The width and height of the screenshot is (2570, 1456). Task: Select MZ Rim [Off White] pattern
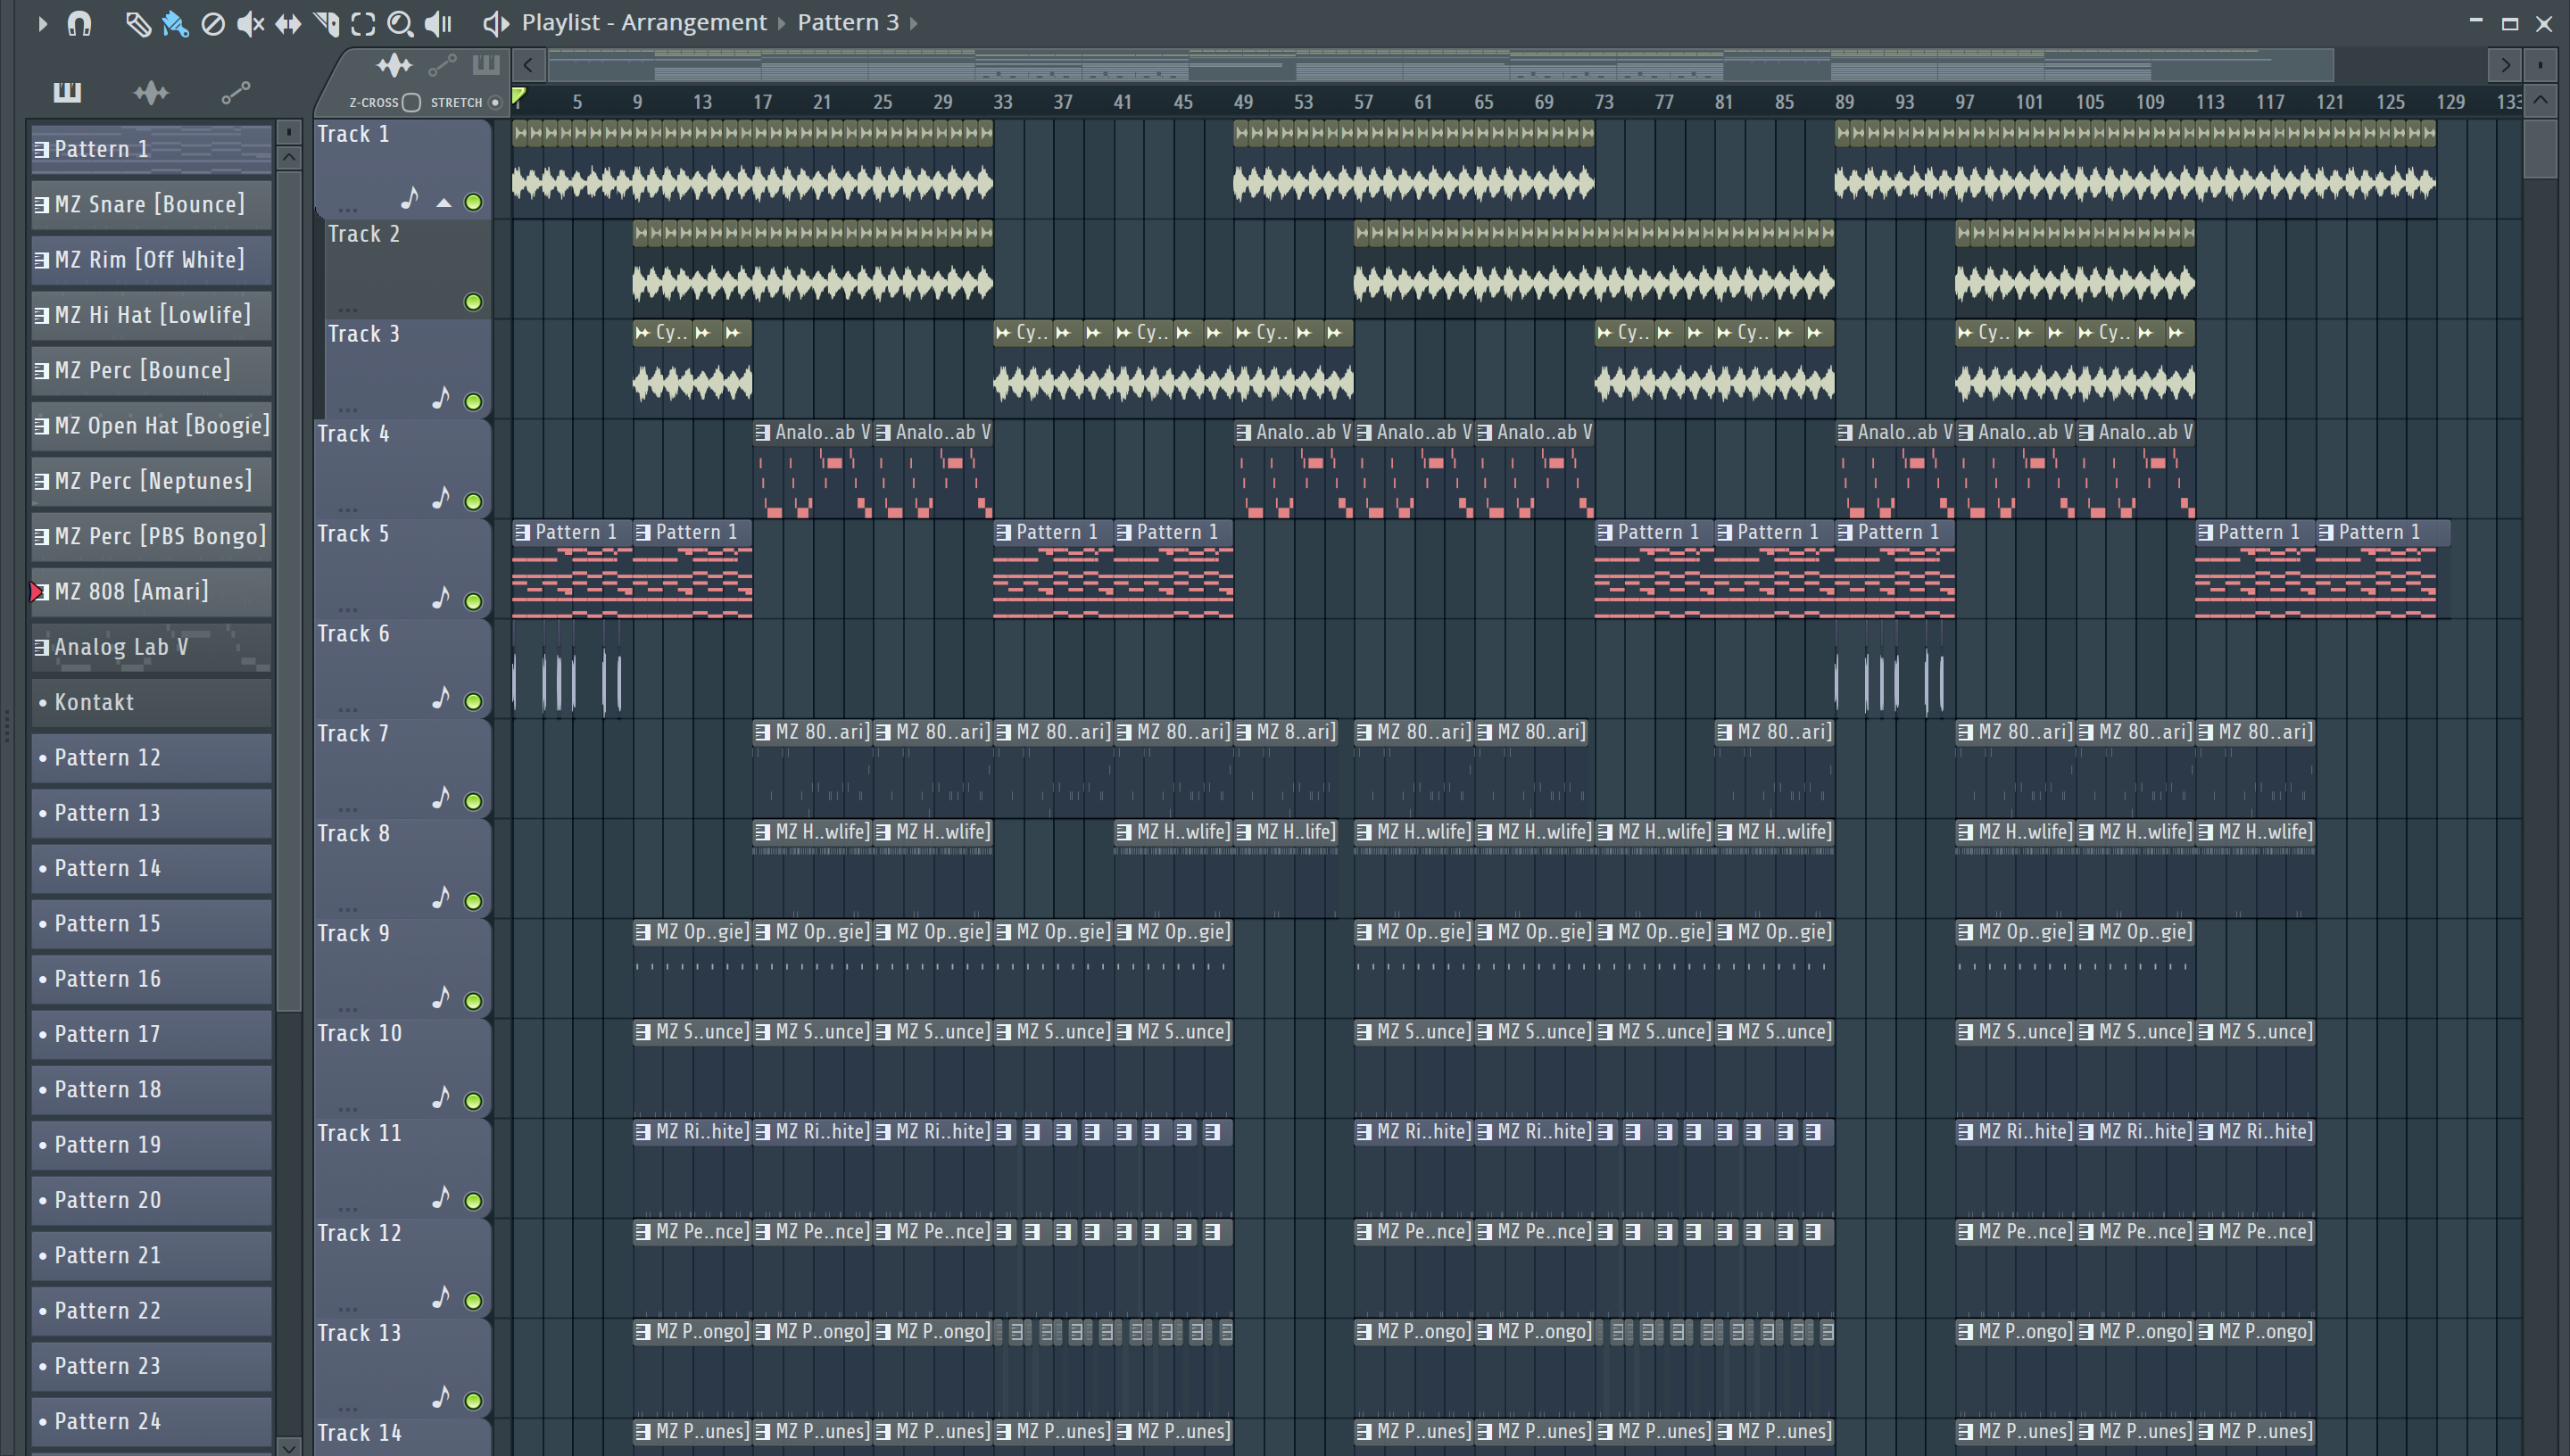(151, 260)
